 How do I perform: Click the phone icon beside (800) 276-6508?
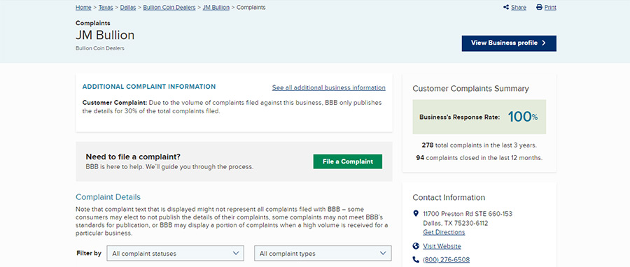(416, 260)
